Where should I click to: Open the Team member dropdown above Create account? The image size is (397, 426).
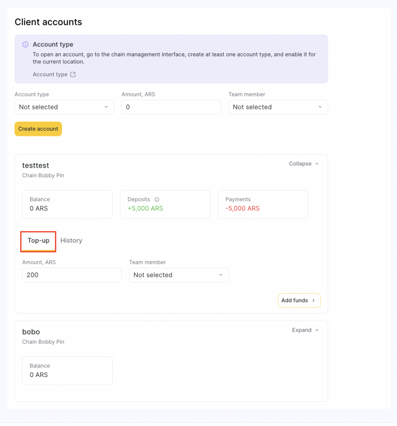pos(278,107)
